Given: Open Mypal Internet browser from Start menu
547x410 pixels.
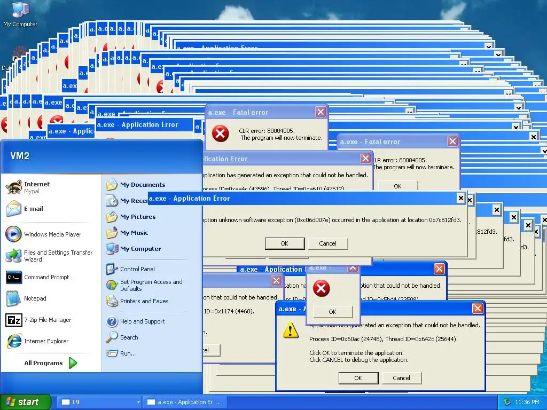Looking at the screenshot, I should pyautogui.click(x=51, y=187).
